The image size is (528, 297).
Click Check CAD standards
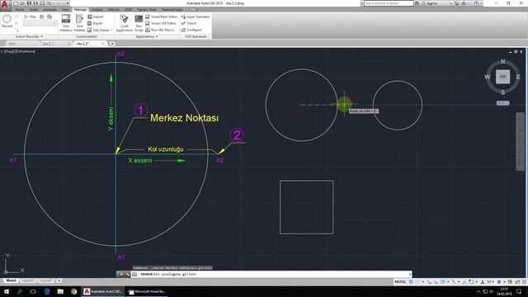189,23
